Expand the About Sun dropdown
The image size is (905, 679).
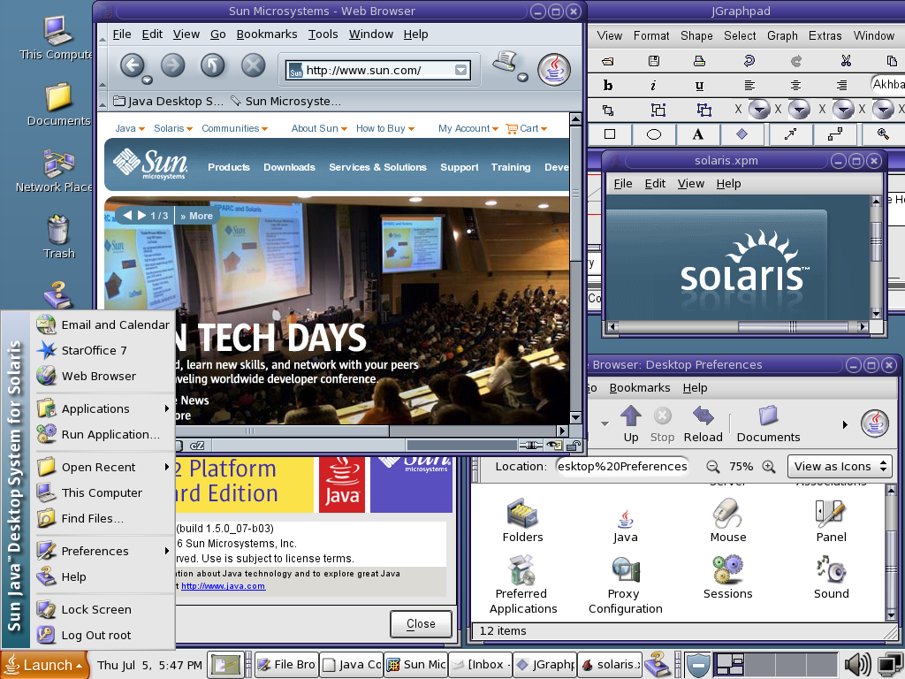click(319, 128)
